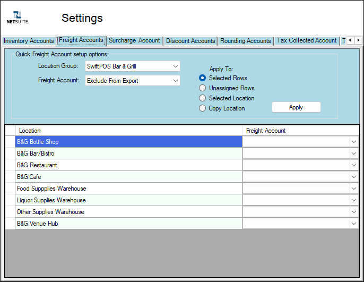Screen dimensions: 364x282
Task: Select the B&G Cafe location row
Action: click(x=128, y=177)
